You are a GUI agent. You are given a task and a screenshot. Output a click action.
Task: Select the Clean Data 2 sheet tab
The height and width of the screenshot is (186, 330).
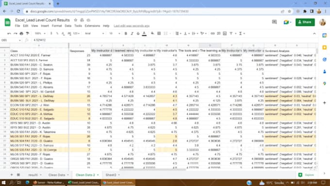(x=87, y=175)
